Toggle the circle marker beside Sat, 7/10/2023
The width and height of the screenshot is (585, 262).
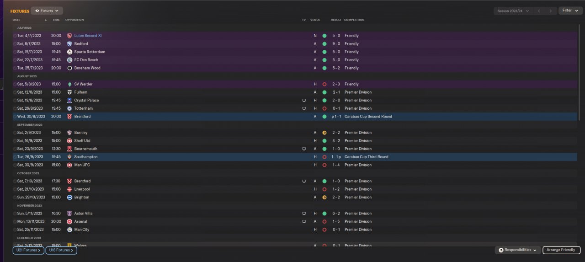pos(15,181)
